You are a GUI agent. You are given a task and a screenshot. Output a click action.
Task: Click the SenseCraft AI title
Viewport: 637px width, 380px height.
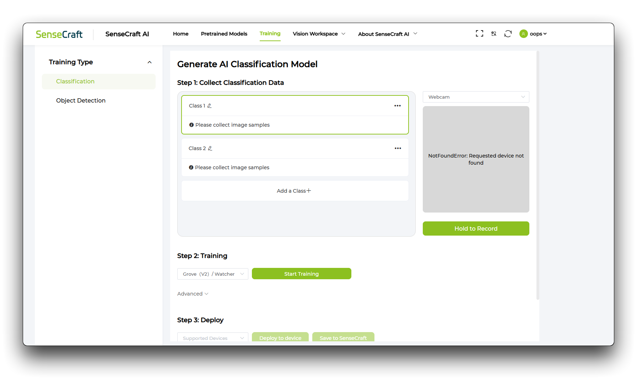127,34
